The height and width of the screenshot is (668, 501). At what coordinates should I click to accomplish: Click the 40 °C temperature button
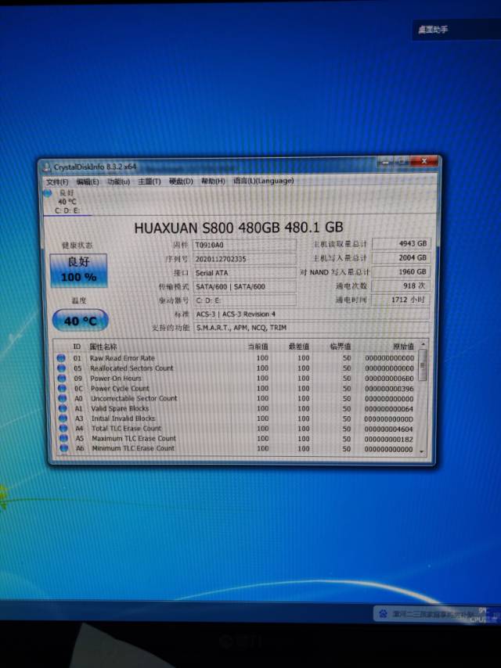point(80,321)
